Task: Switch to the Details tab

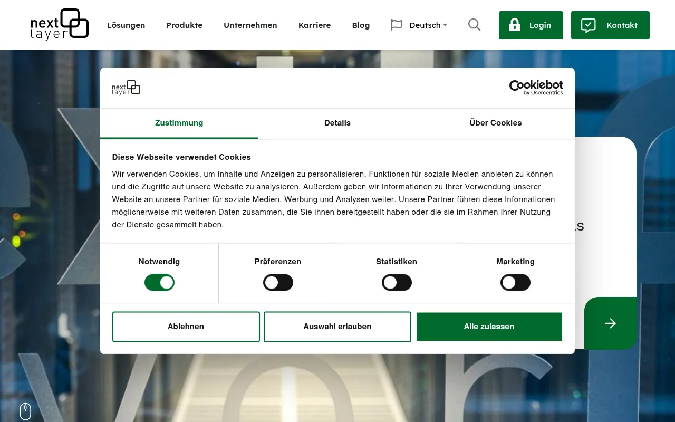Action: [337, 123]
